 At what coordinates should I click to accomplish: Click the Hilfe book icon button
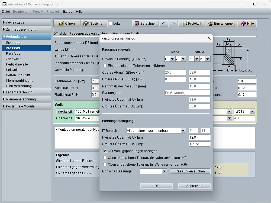pyautogui.click(x=247, y=24)
